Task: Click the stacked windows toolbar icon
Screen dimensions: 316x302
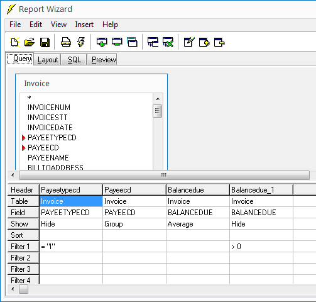Action: (132, 42)
